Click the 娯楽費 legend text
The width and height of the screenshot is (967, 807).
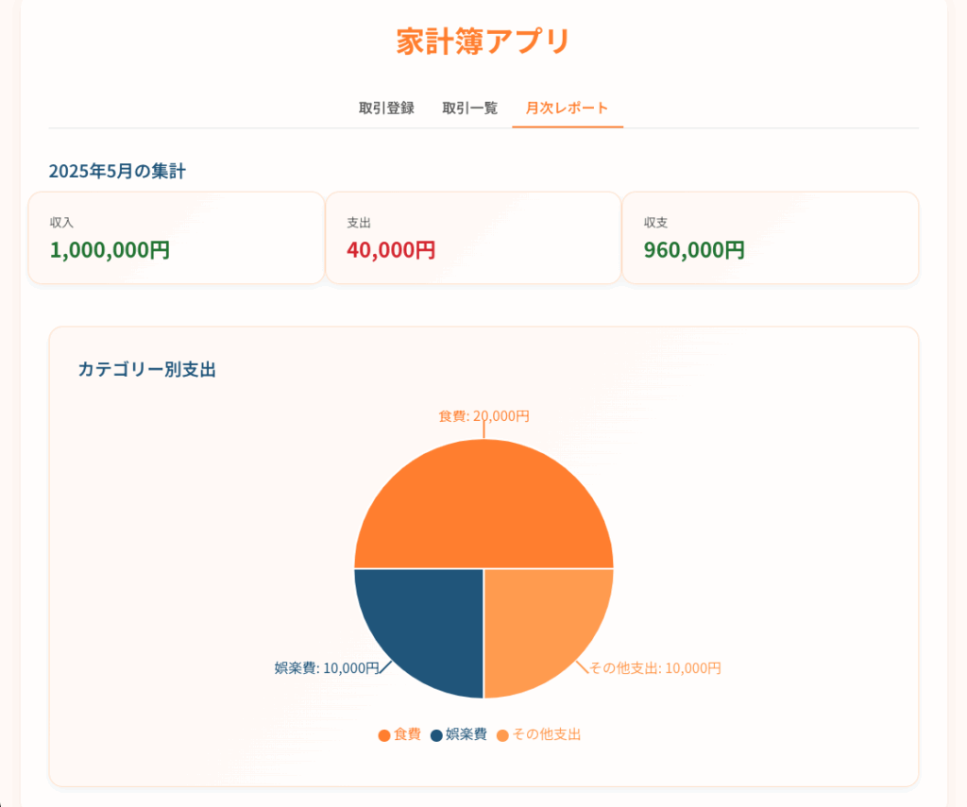click(467, 734)
